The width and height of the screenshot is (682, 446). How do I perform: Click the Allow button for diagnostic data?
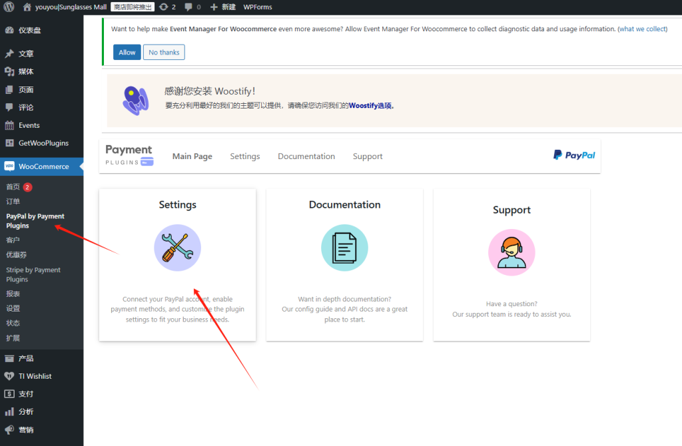[x=127, y=51]
